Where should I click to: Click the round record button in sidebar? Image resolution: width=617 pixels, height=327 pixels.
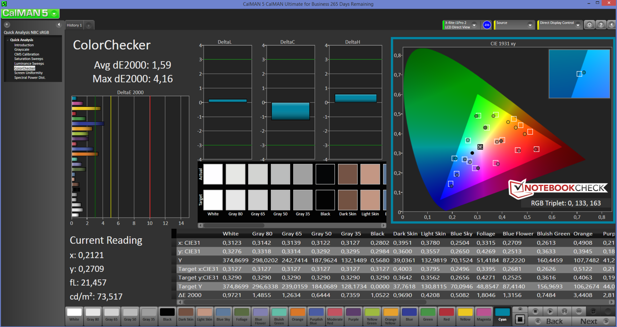click(7, 25)
